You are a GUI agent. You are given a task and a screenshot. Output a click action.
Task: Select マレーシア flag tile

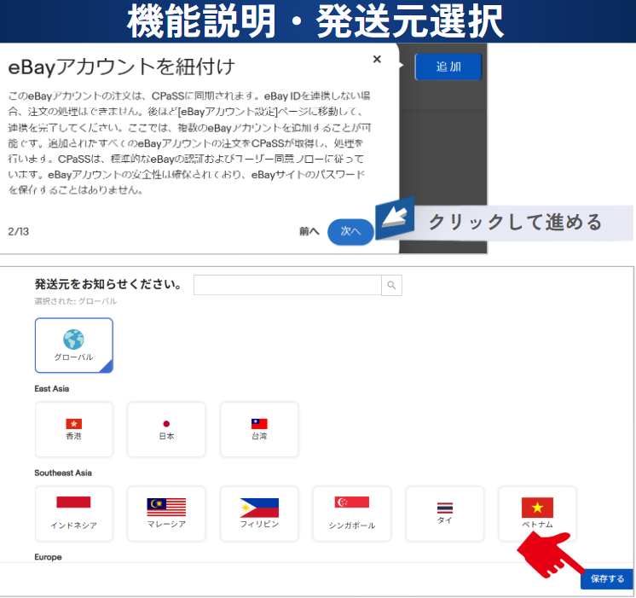click(166, 514)
